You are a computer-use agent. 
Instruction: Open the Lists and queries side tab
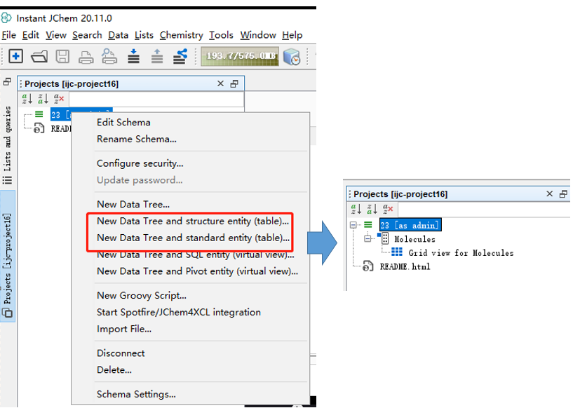(7, 145)
